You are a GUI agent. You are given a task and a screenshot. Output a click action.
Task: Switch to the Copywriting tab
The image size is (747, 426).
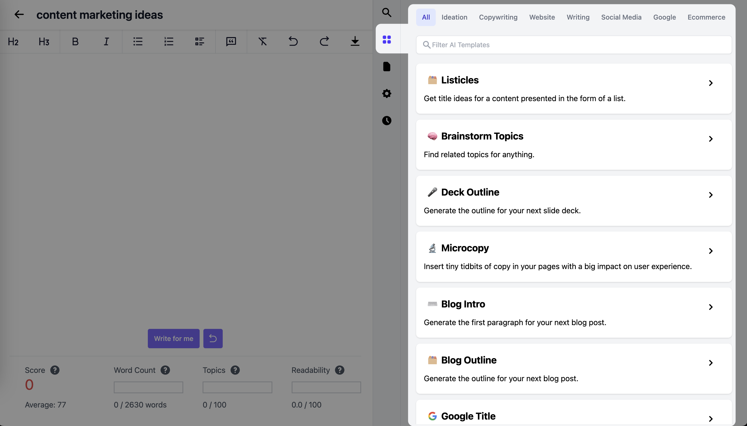click(498, 17)
